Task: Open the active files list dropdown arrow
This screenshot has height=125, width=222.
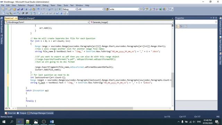Action: 172,18
